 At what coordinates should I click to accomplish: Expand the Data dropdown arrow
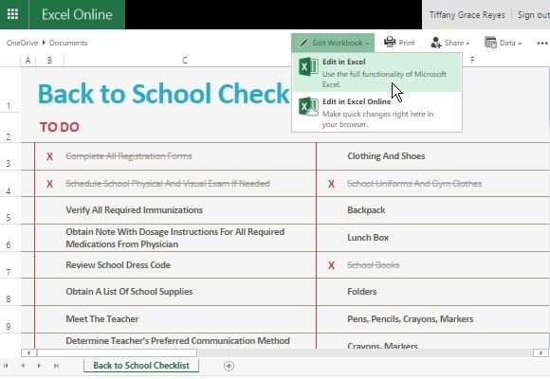point(520,44)
